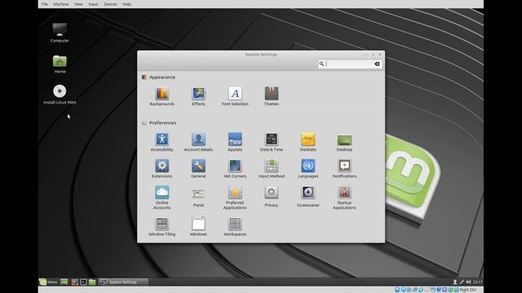
Task: Open Preferred Applications settings
Action: click(x=235, y=198)
